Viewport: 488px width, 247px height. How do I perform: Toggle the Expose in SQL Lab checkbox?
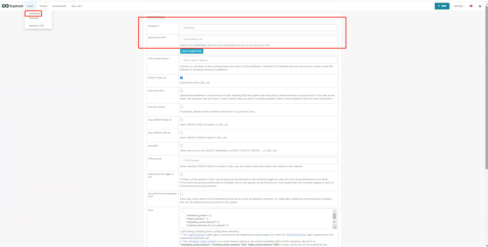tap(181, 78)
